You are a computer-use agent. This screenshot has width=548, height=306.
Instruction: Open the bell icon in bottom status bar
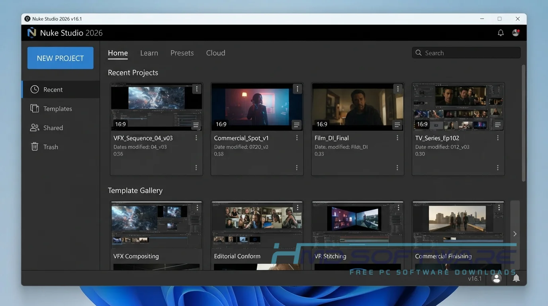516,278
